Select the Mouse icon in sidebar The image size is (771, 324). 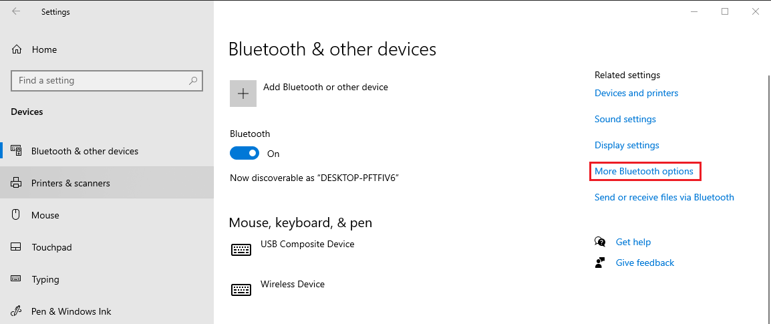[x=17, y=215]
